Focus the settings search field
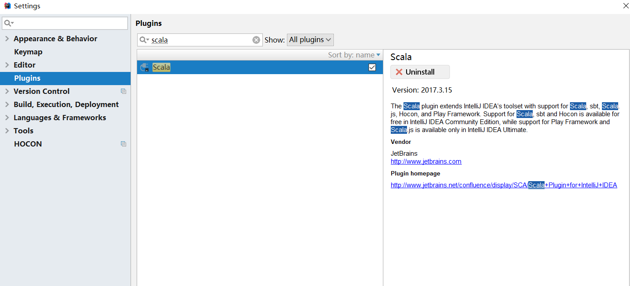This screenshot has width=630, height=286. [x=65, y=23]
